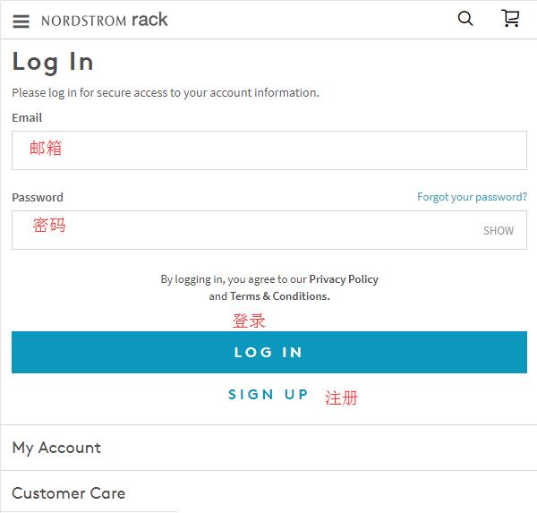Click the Nordstrom Rack logo
Image resolution: width=537 pixels, height=513 pixels.
click(104, 20)
